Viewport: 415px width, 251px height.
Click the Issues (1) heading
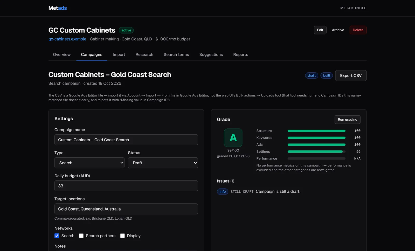[x=225, y=181]
